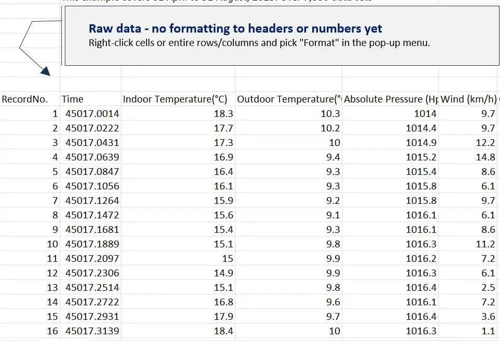The height and width of the screenshot is (341, 500).
Task: Click the pressure cell showing 1015.2
Action: tap(421, 157)
